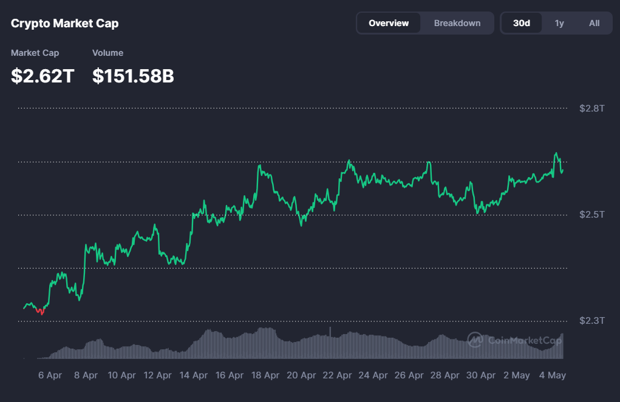
Task: Click the 20 Apr date label
Action: point(301,375)
